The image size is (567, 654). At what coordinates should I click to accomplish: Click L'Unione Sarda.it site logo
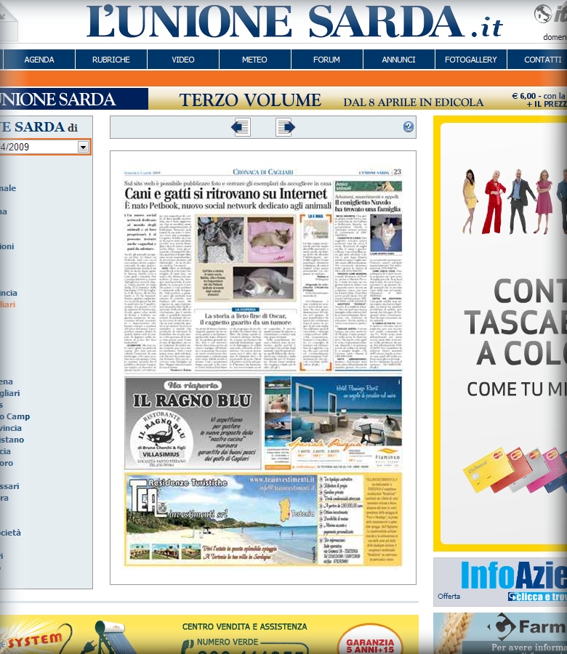point(295,22)
